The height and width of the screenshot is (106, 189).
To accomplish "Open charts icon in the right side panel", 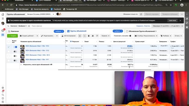I will (187, 19).
